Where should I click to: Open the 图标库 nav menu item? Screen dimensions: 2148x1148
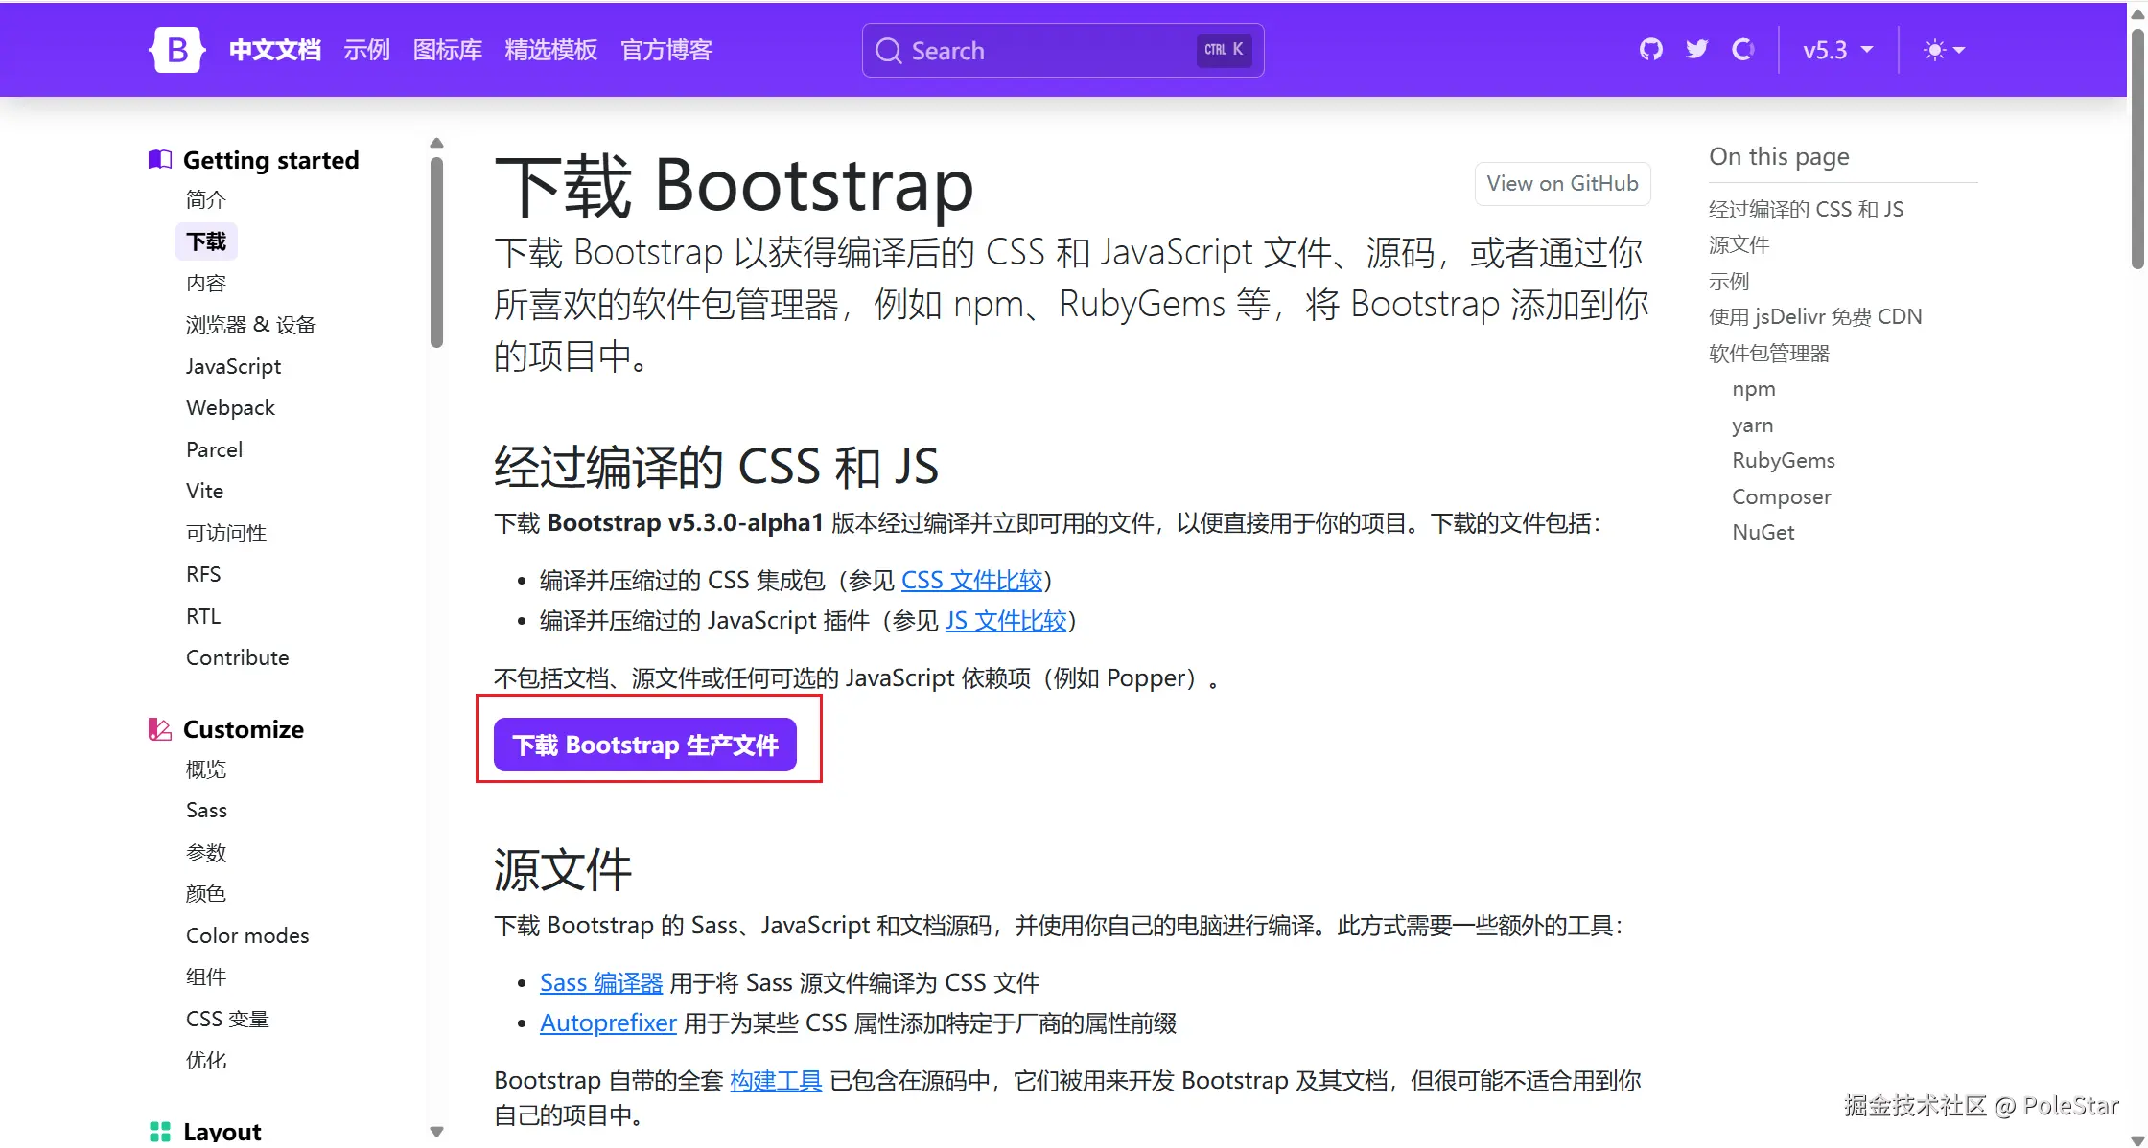(x=447, y=50)
